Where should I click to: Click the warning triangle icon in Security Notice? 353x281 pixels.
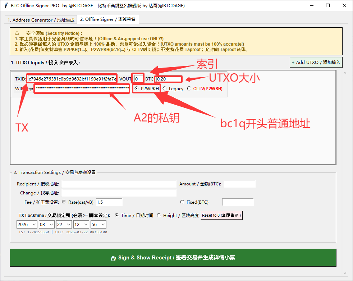17,33
